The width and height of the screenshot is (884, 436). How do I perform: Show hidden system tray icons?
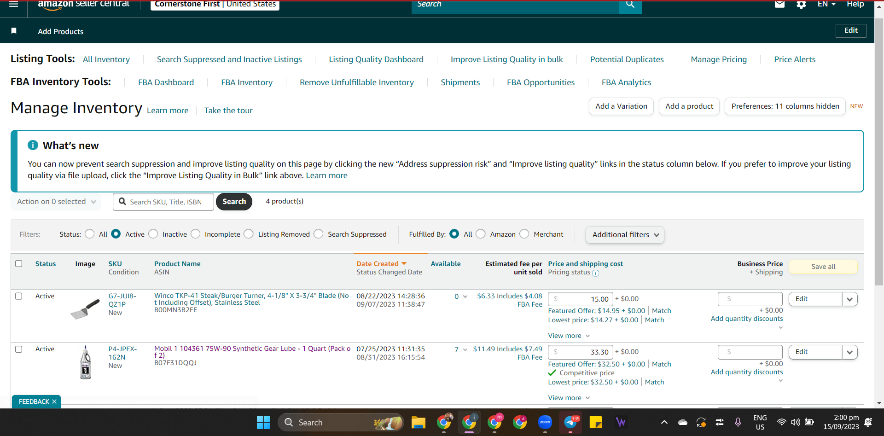point(664,422)
